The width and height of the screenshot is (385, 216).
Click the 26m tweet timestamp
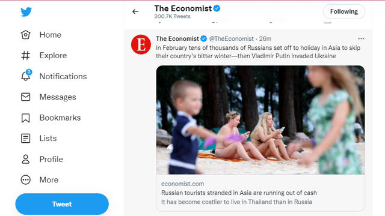pos(265,38)
